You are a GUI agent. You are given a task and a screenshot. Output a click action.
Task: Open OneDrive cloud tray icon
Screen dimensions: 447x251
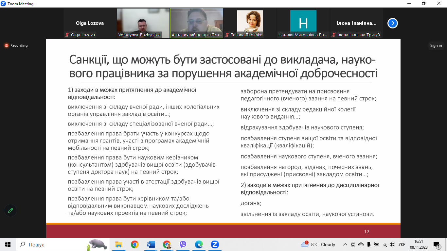click(x=361, y=244)
